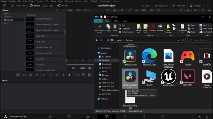Screen dimensions: 213x119
Task: Toggle the Media Pool panel
Action: pos(18,6)
